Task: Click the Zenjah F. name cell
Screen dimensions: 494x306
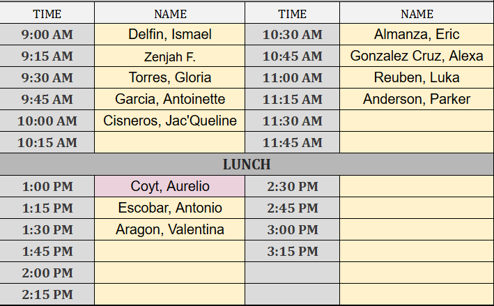Action: pos(170,56)
